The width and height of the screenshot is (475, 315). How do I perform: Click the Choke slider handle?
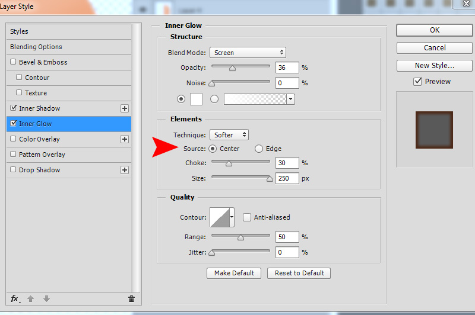coord(229,163)
